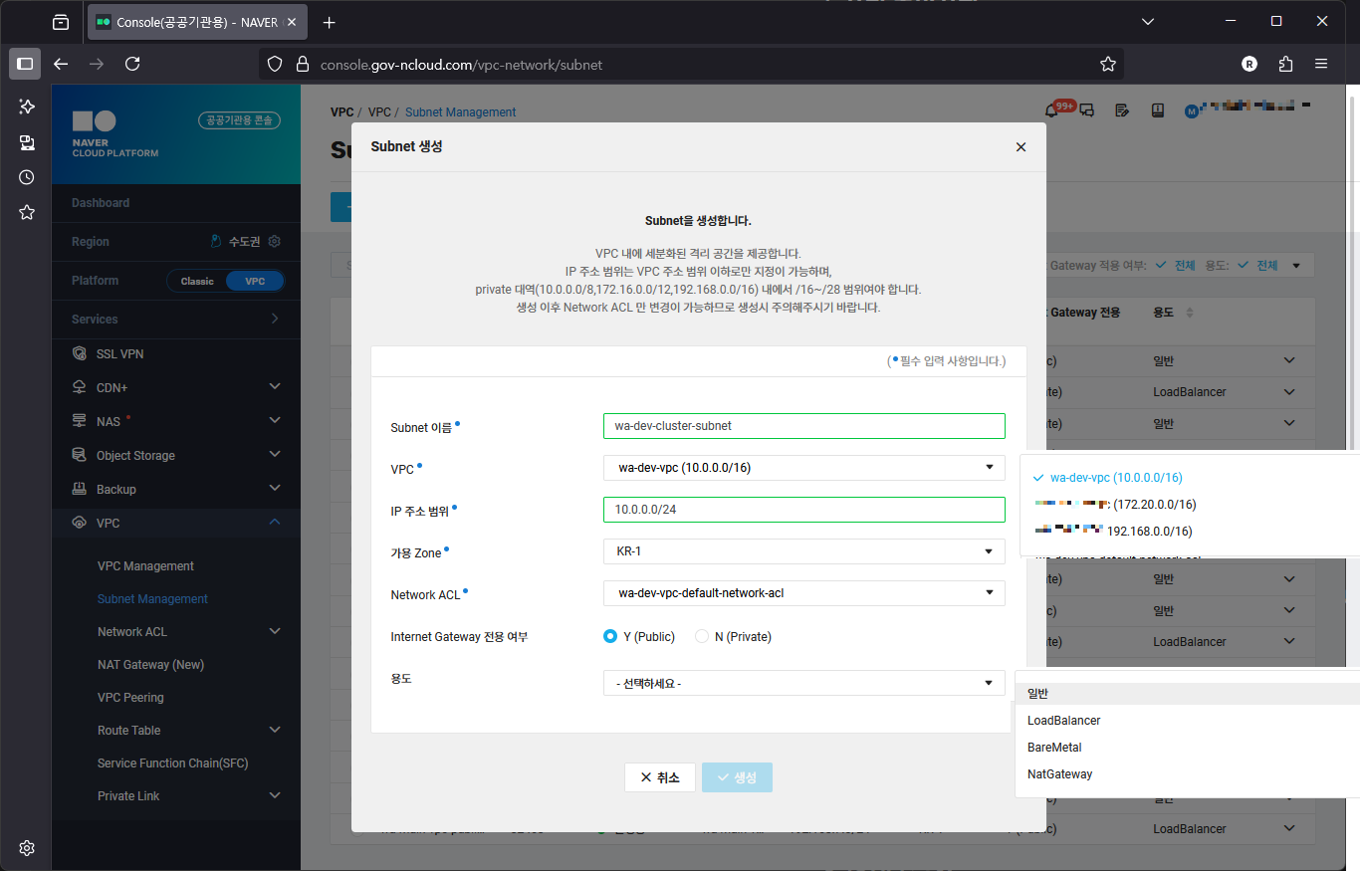Open the 용도 dropdown showing 선택하세요
This screenshot has height=871, width=1360.
point(804,683)
